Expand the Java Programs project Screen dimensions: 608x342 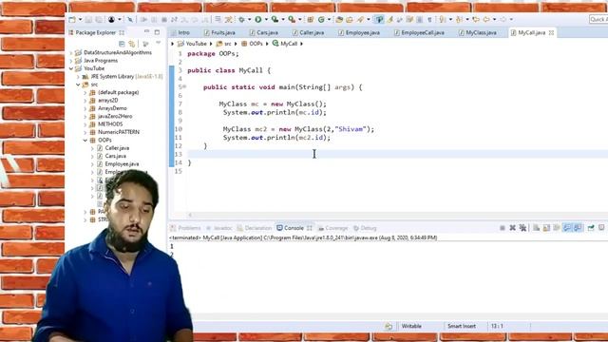(x=71, y=61)
